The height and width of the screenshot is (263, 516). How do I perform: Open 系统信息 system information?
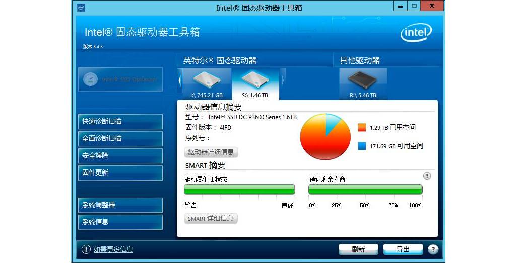[120, 222]
